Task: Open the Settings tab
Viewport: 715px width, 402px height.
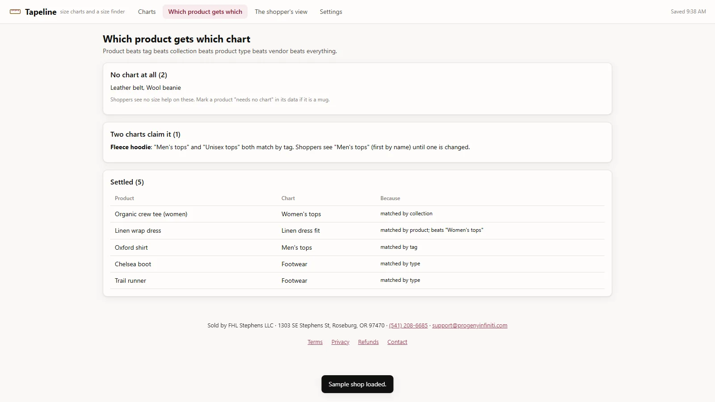Action: (331, 12)
